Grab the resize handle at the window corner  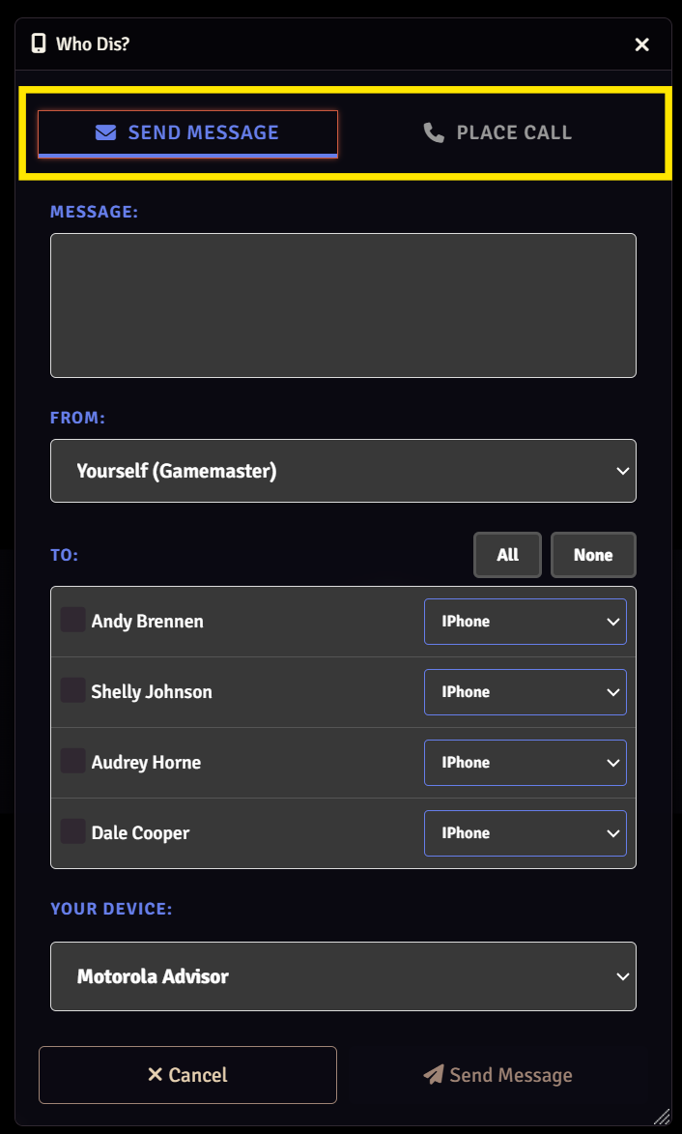coord(662,1117)
